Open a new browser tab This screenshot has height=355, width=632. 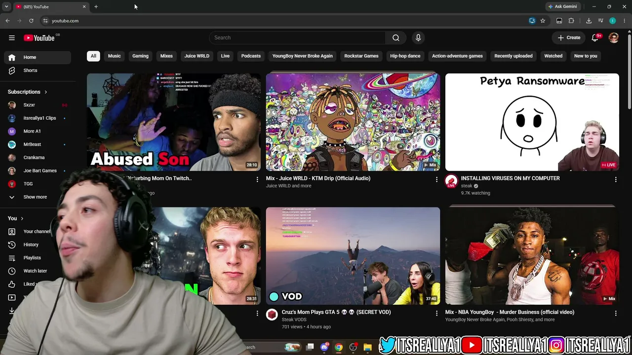pos(96,6)
